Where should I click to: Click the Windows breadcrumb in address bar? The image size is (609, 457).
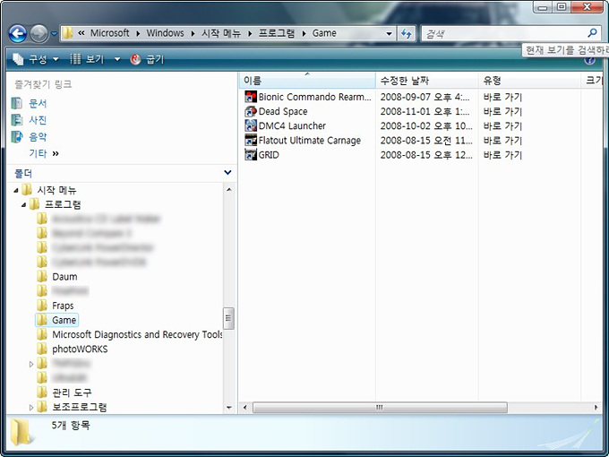(x=165, y=33)
